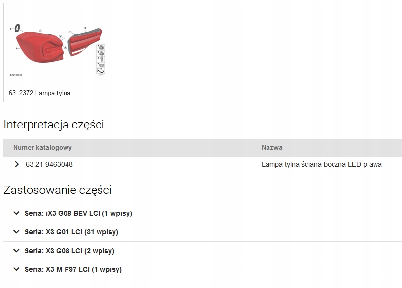Click 'Lampa tylna ściana boczna LED prawa' name
This screenshot has height=288, width=402.
click(x=321, y=164)
